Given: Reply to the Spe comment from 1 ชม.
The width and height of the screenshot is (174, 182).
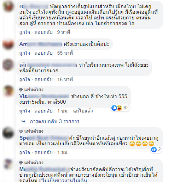Looking at the screenshot, I should click(43, 152).
